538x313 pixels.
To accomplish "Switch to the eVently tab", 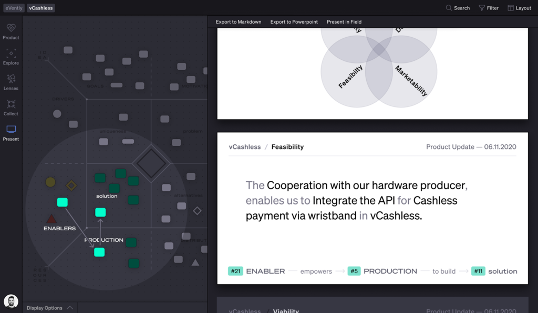I will [x=13, y=8].
